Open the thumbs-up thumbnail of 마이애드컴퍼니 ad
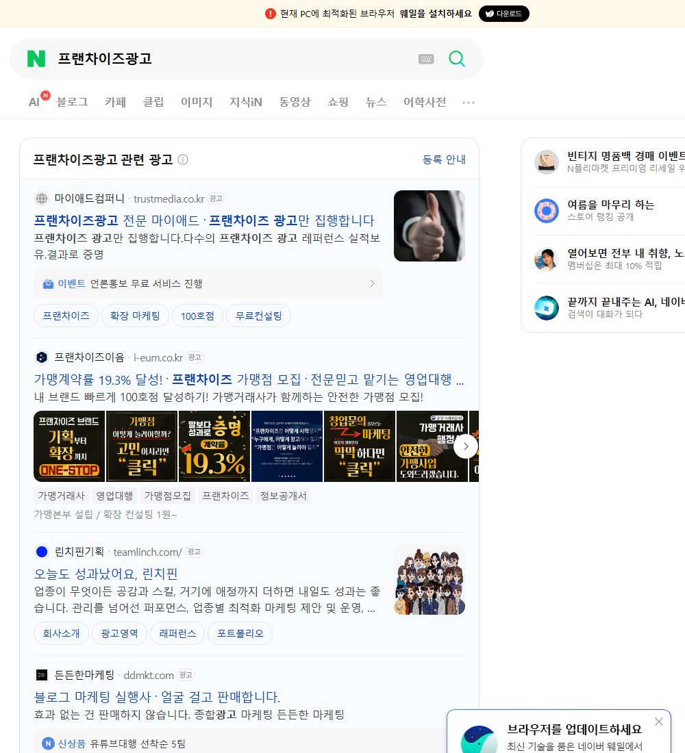Image resolution: width=685 pixels, height=753 pixels. point(429,226)
